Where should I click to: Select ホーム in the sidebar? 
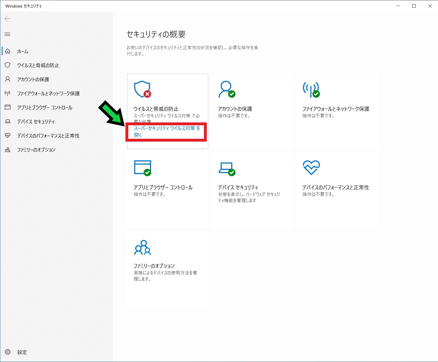pos(23,52)
